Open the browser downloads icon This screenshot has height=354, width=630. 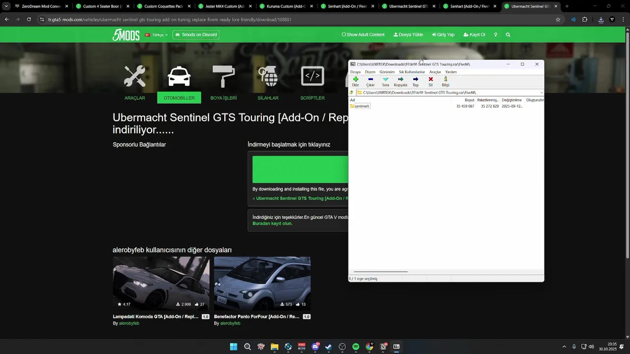click(601, 20)
